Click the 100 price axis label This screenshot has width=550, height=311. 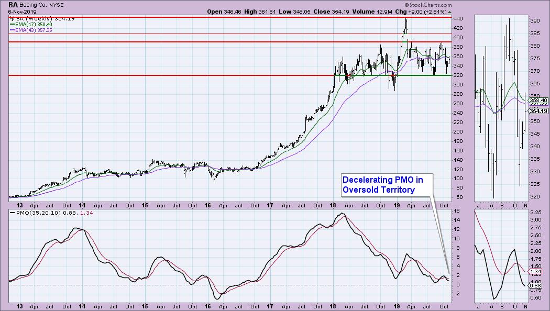(458, 179)
